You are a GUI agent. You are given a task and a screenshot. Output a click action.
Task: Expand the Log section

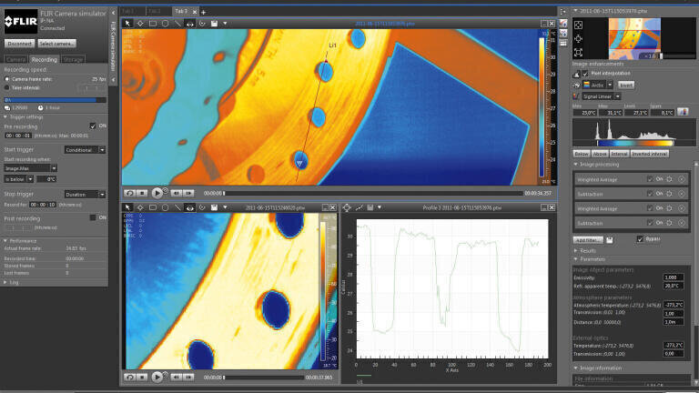pos(5,282)
